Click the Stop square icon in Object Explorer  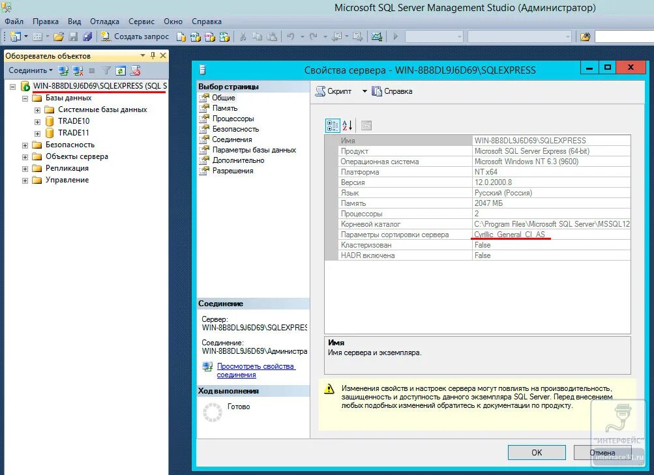coord(92,71)
